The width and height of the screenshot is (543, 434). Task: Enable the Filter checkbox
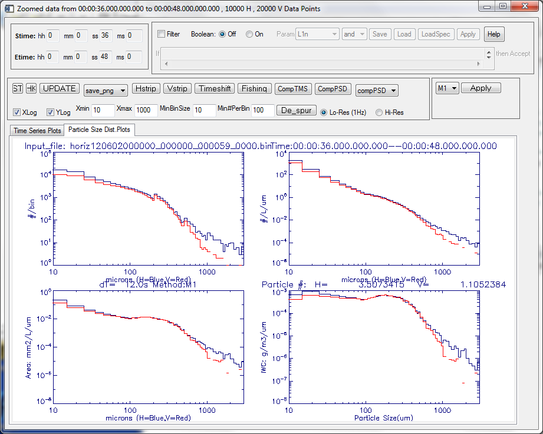[162, 34]
